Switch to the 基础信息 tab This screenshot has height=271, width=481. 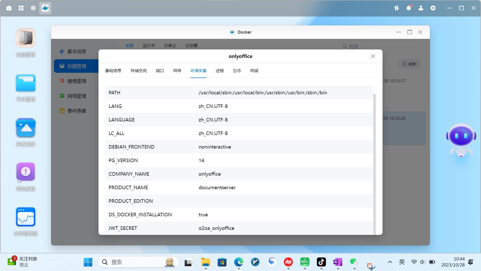pos(113,71)
